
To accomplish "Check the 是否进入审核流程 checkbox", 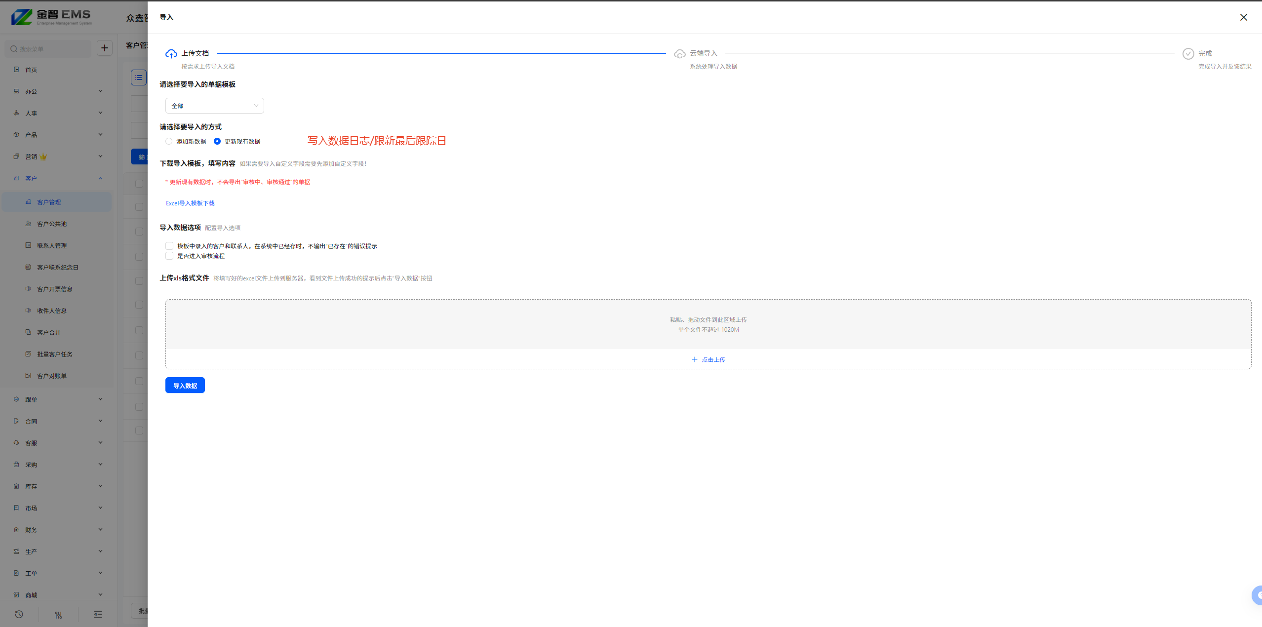I will [x=169, y=256].
